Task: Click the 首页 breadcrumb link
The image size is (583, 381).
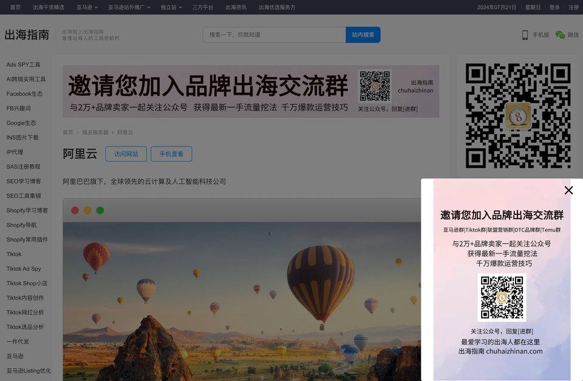Action: coord(67,132)
